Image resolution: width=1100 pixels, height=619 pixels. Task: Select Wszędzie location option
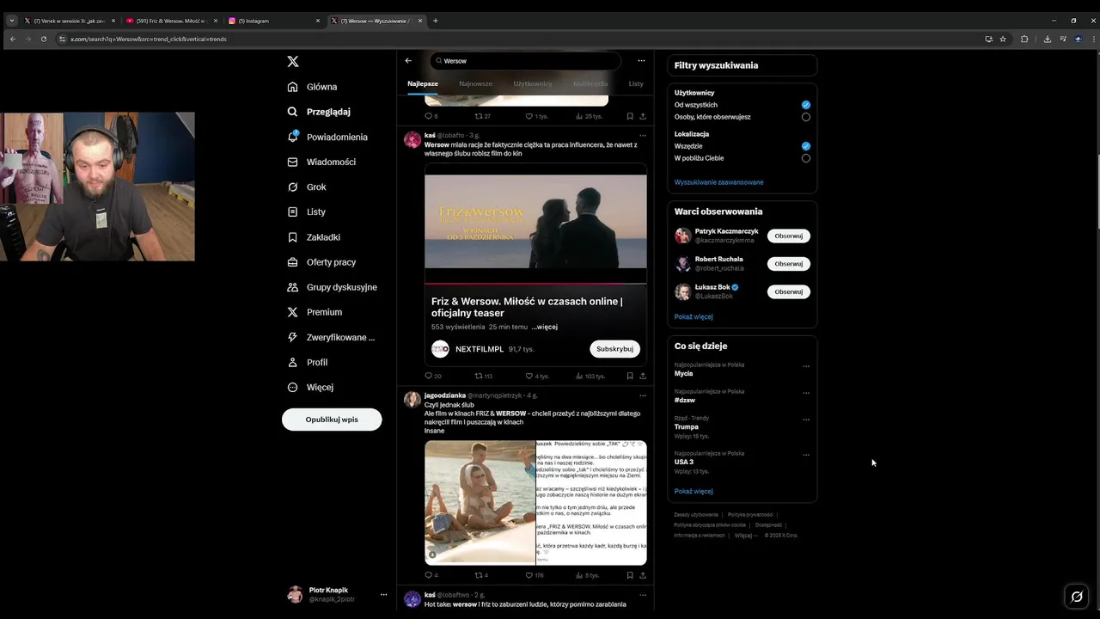click(x=806, y=146)
